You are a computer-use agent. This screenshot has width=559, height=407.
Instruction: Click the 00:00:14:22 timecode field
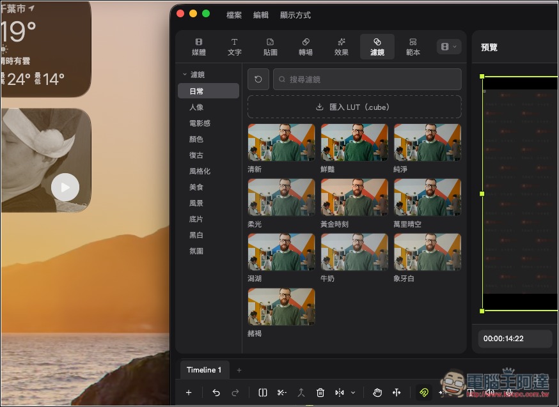coord(515,339)
